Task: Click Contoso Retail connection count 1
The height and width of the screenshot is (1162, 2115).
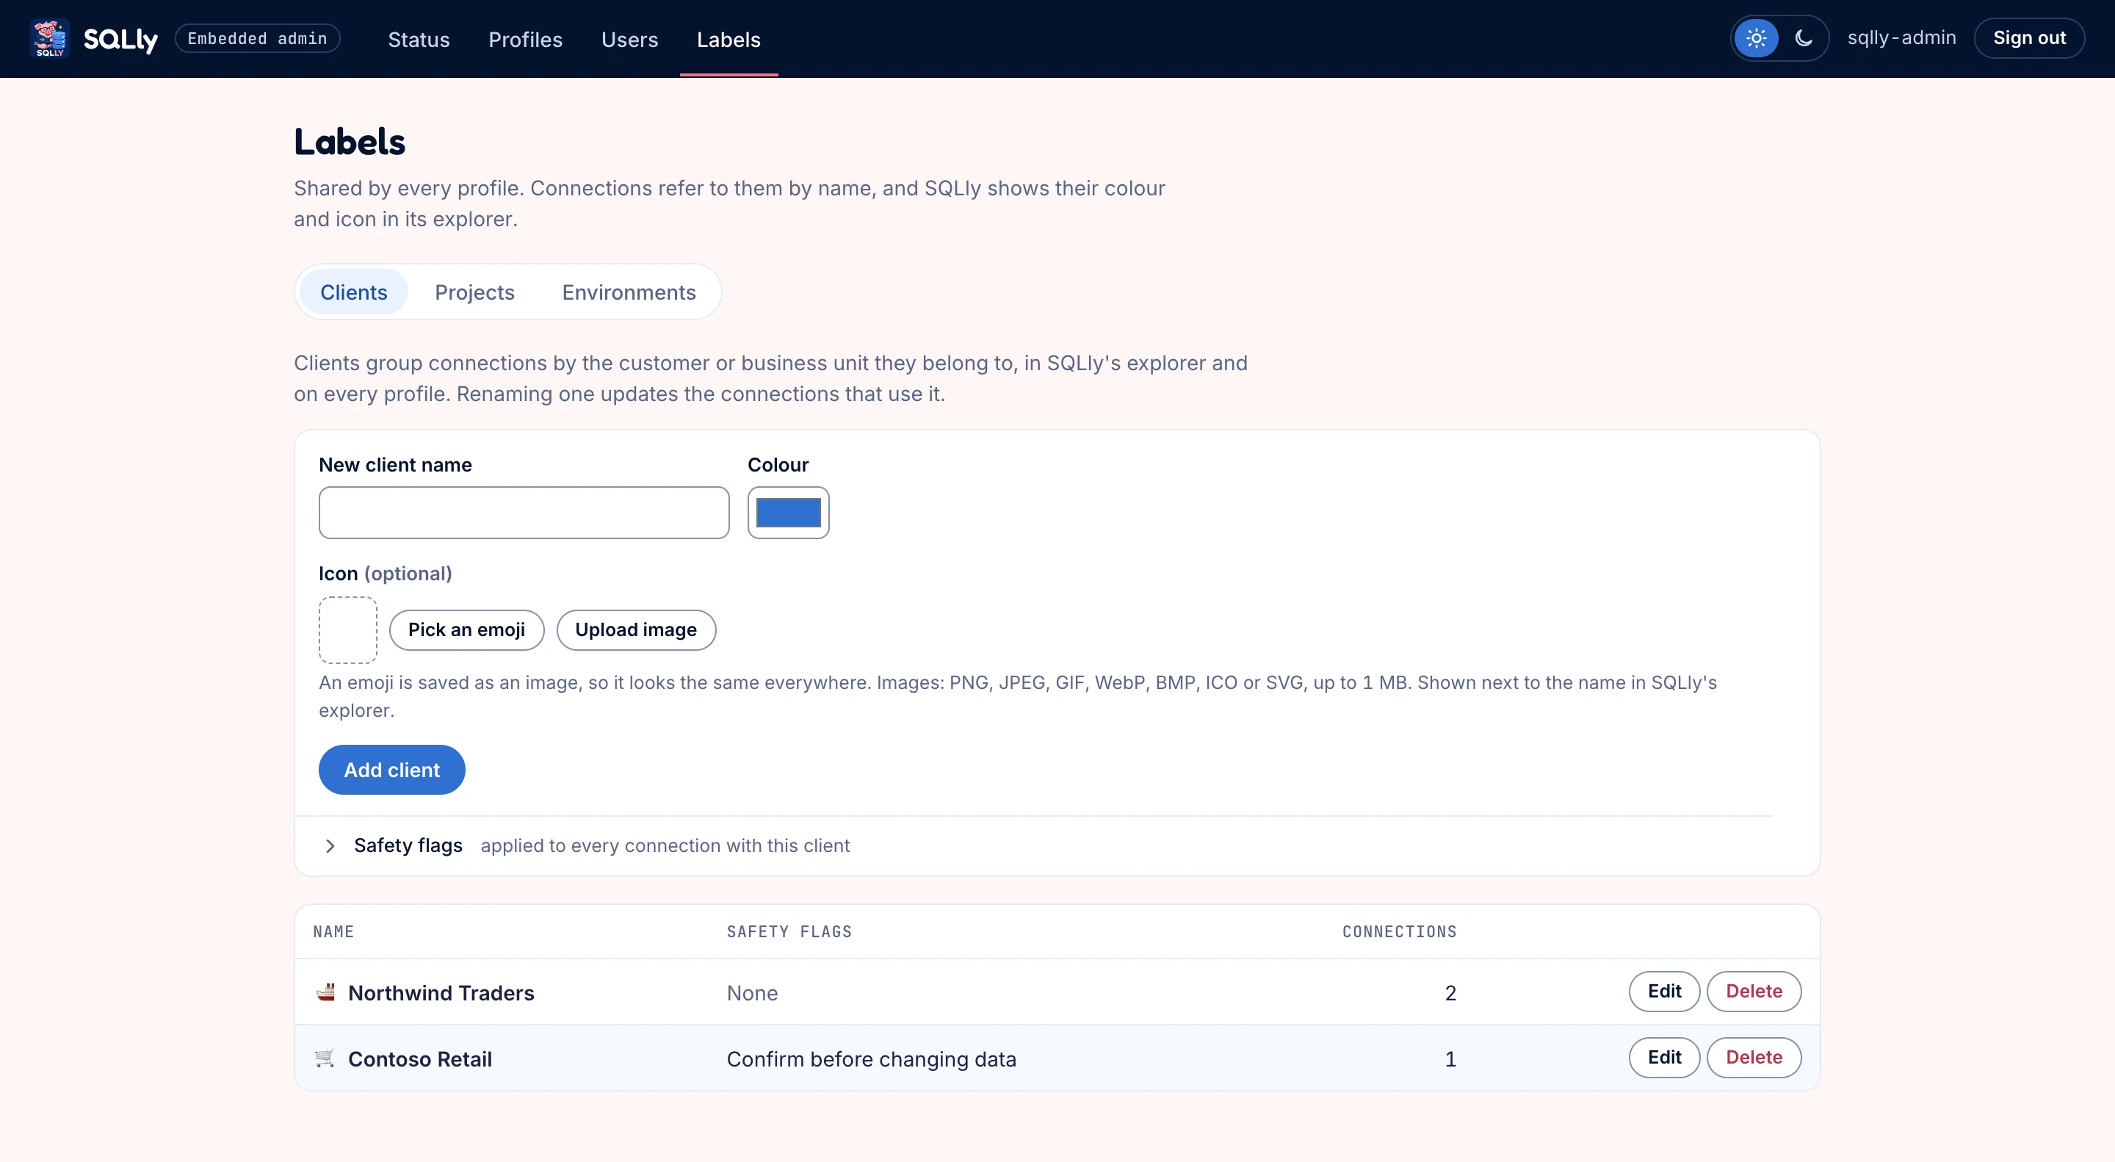Action: [x=1451, y=1058]
